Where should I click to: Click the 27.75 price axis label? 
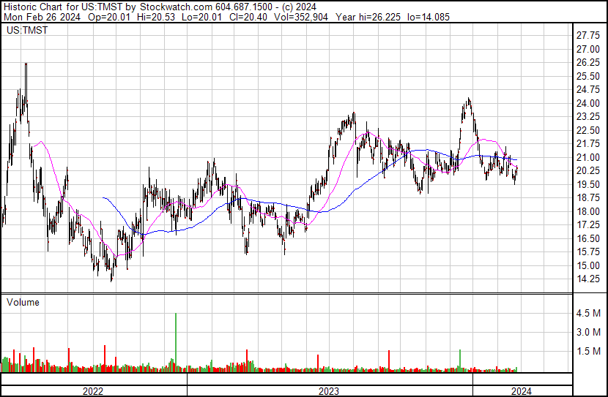587,36
